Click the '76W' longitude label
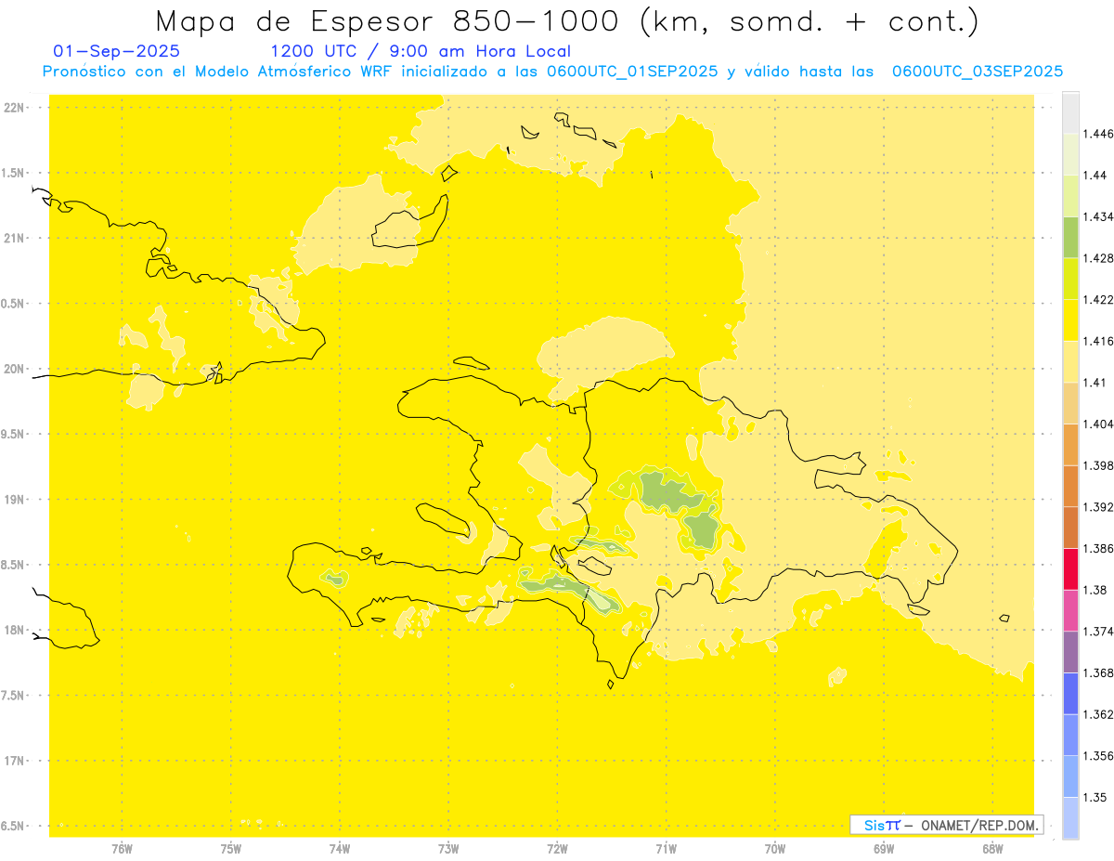Viewport: 1114px width, 861px height. (122, 849)
